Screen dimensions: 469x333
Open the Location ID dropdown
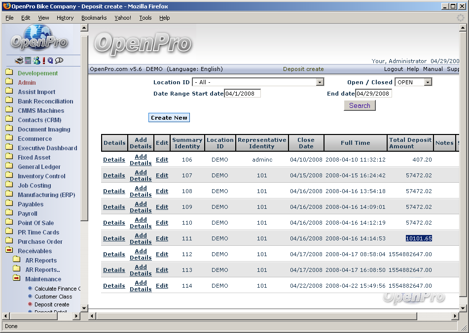coord(320,82)
